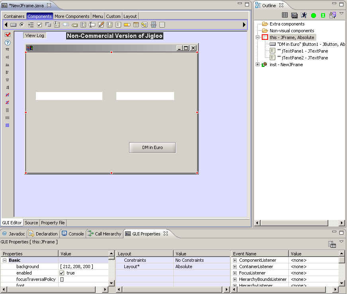Close the GUI Properties view tab

pos(166,233)
